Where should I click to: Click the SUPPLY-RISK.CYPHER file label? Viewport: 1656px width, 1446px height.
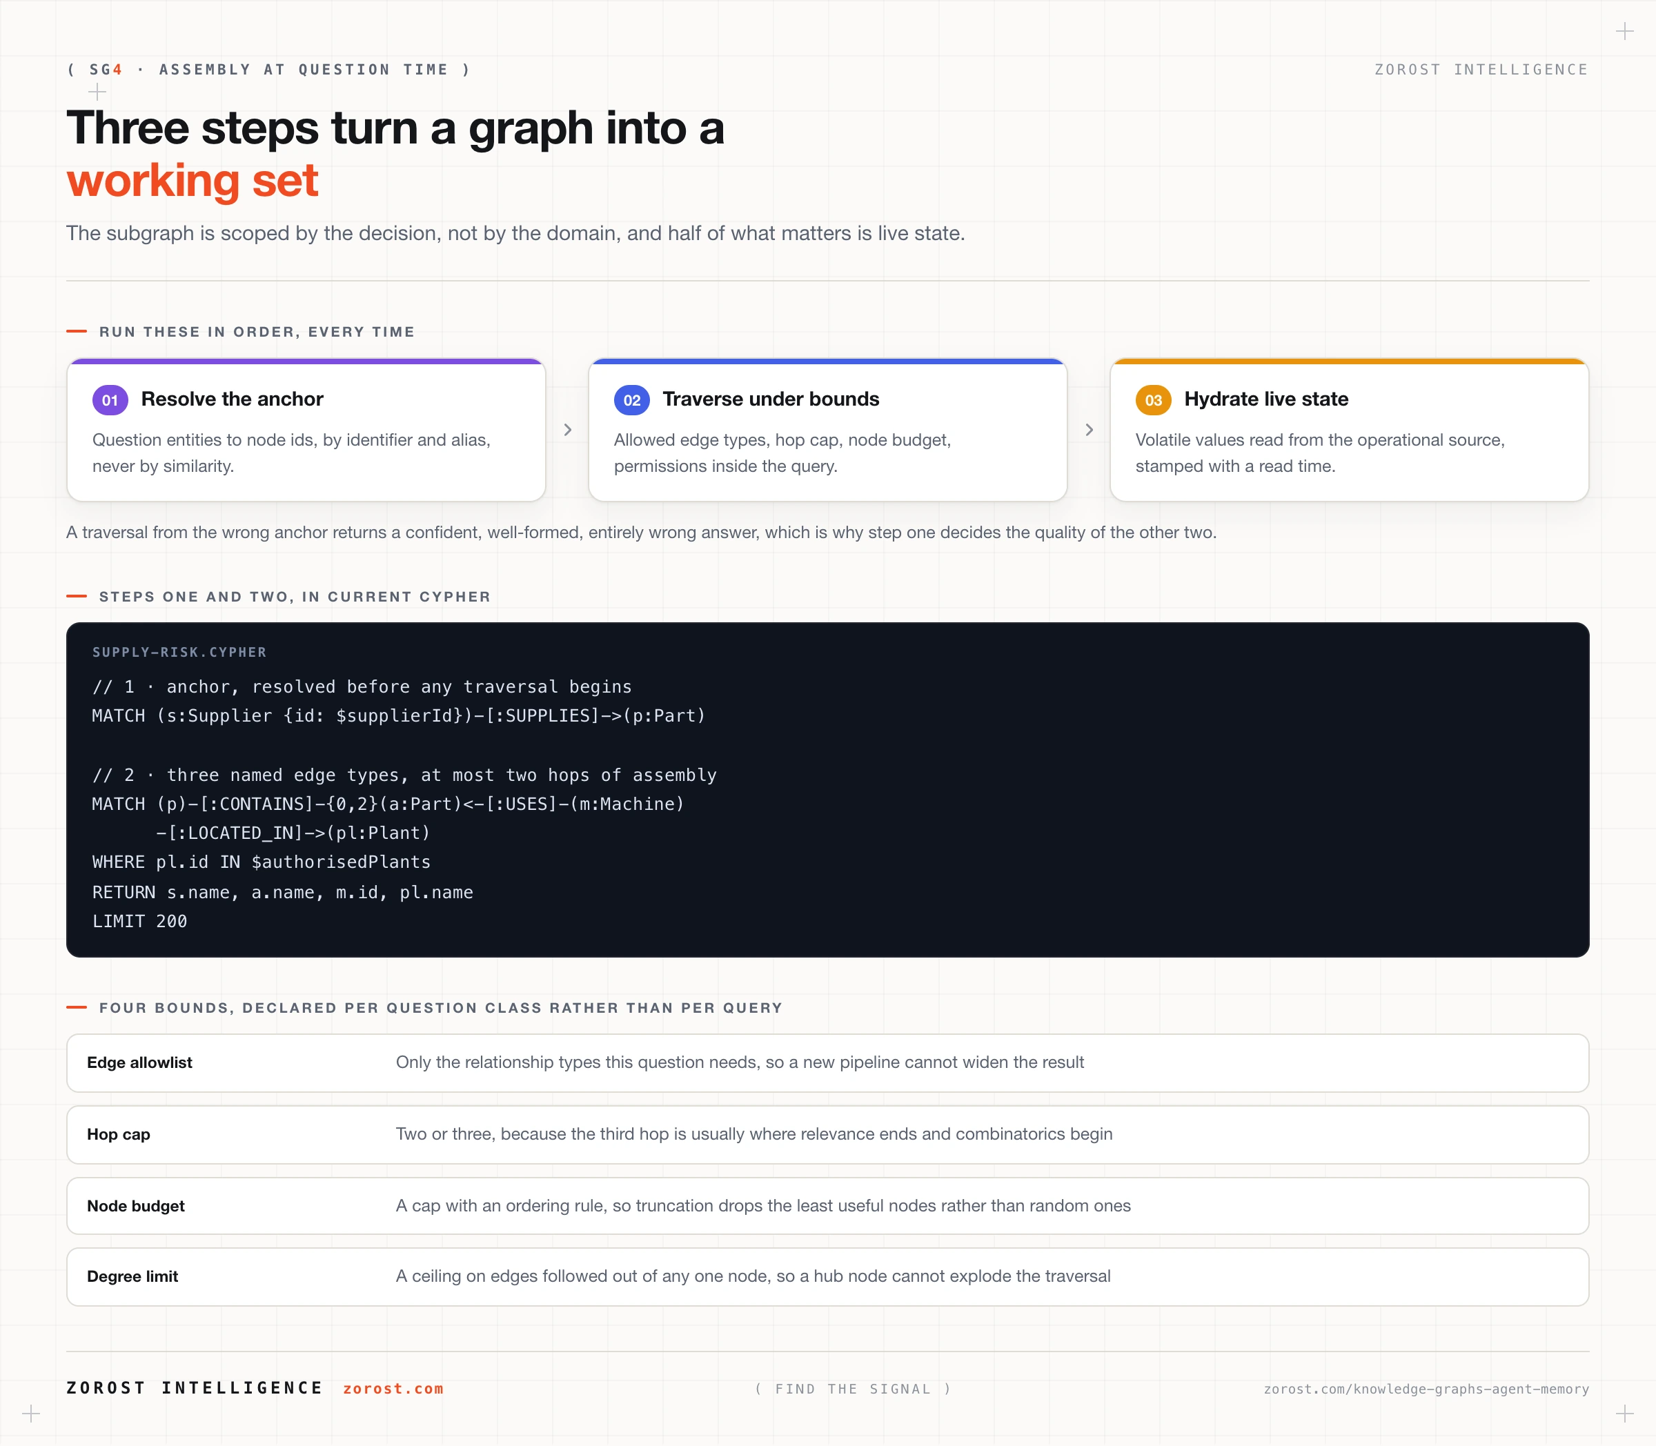tap(179, 652)
